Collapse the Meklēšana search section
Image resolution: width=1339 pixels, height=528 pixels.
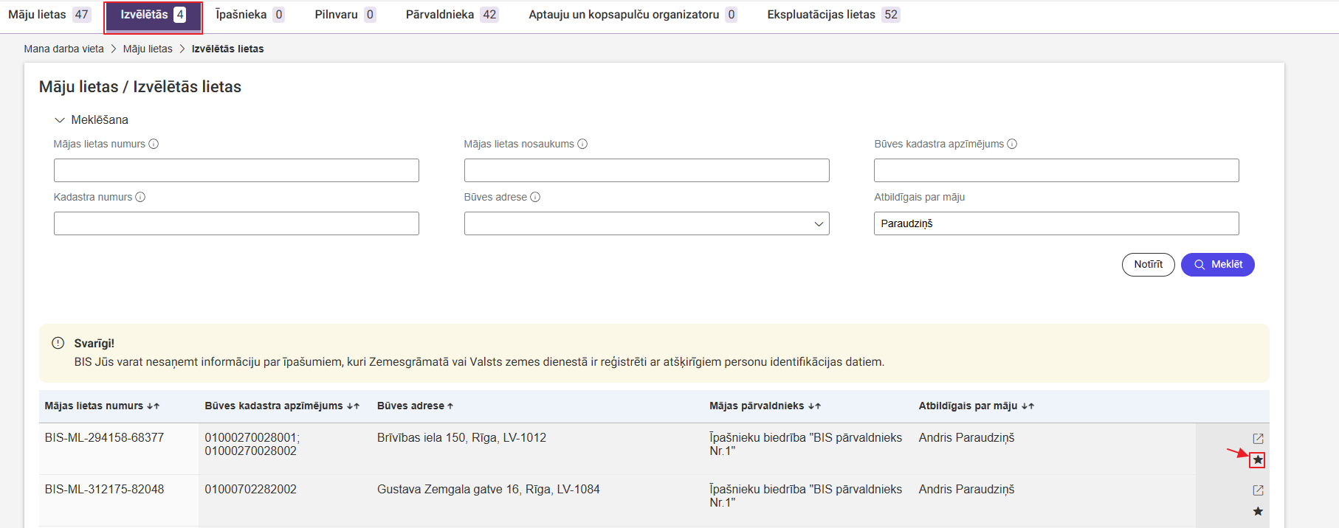[x=60, y=120]
